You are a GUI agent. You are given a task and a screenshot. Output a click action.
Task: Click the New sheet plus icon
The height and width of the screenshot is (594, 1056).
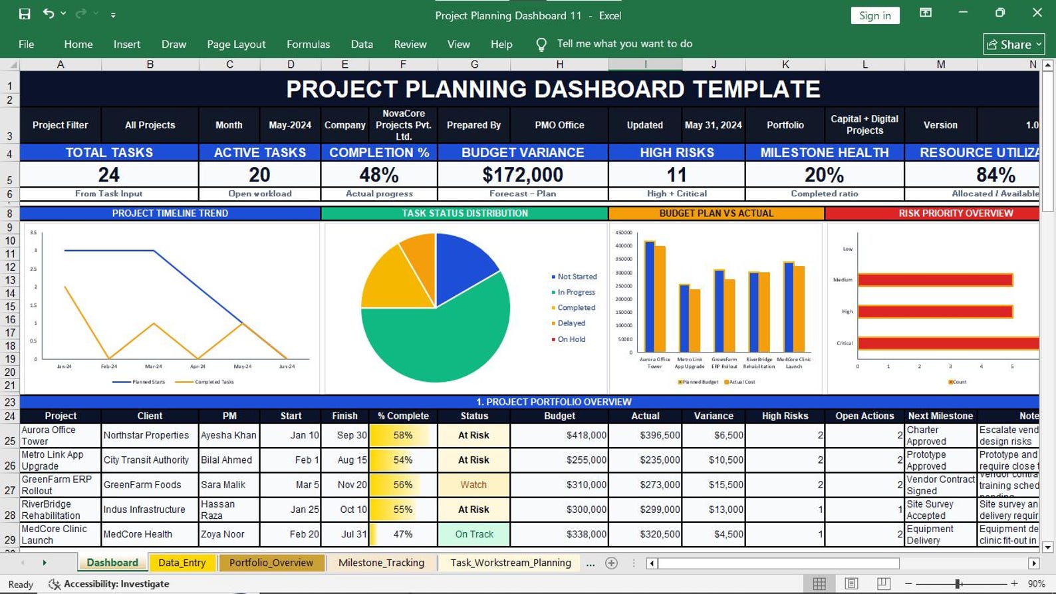coord(612,563)
